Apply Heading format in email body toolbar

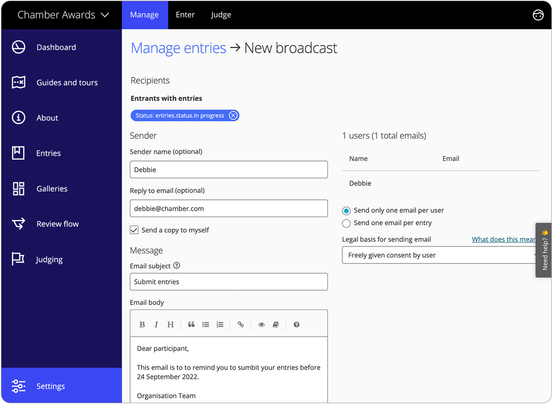(x=170, y=325)
